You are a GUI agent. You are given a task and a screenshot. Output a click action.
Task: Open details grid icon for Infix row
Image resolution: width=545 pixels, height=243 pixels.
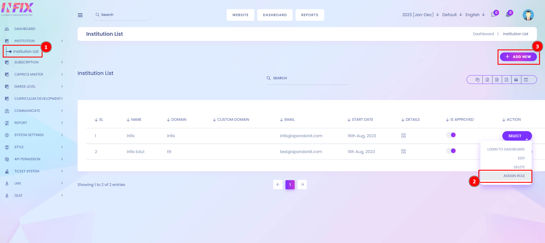(x=403, y=135)
